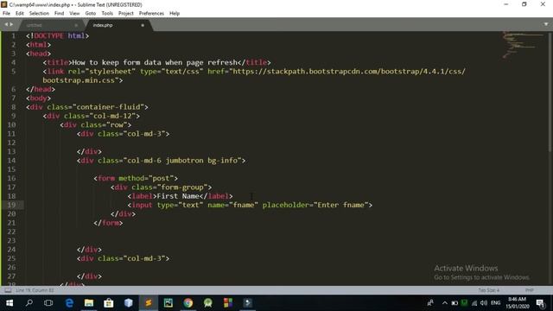
Task: Click the Sublime Text taskbar icon
Action: [x=149, y=303]
